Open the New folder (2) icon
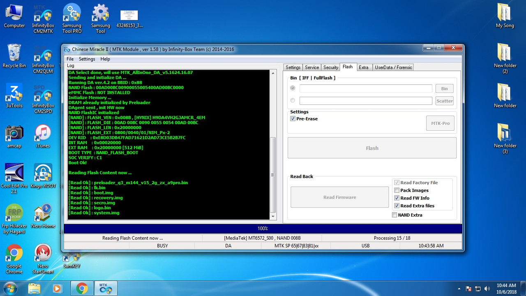Viewport: 526px width, 296px height. [x=505, y=59]
